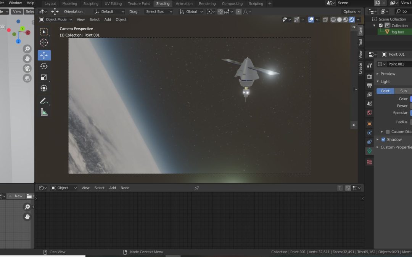This screenshot has width=412, height=257.
Task: Open the shading options dropdown arrow
Action: pos(358,20)
